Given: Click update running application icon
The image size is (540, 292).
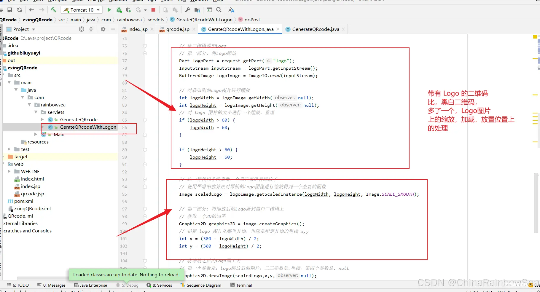Looking at the screenshot, I should (x=165, y=10).
